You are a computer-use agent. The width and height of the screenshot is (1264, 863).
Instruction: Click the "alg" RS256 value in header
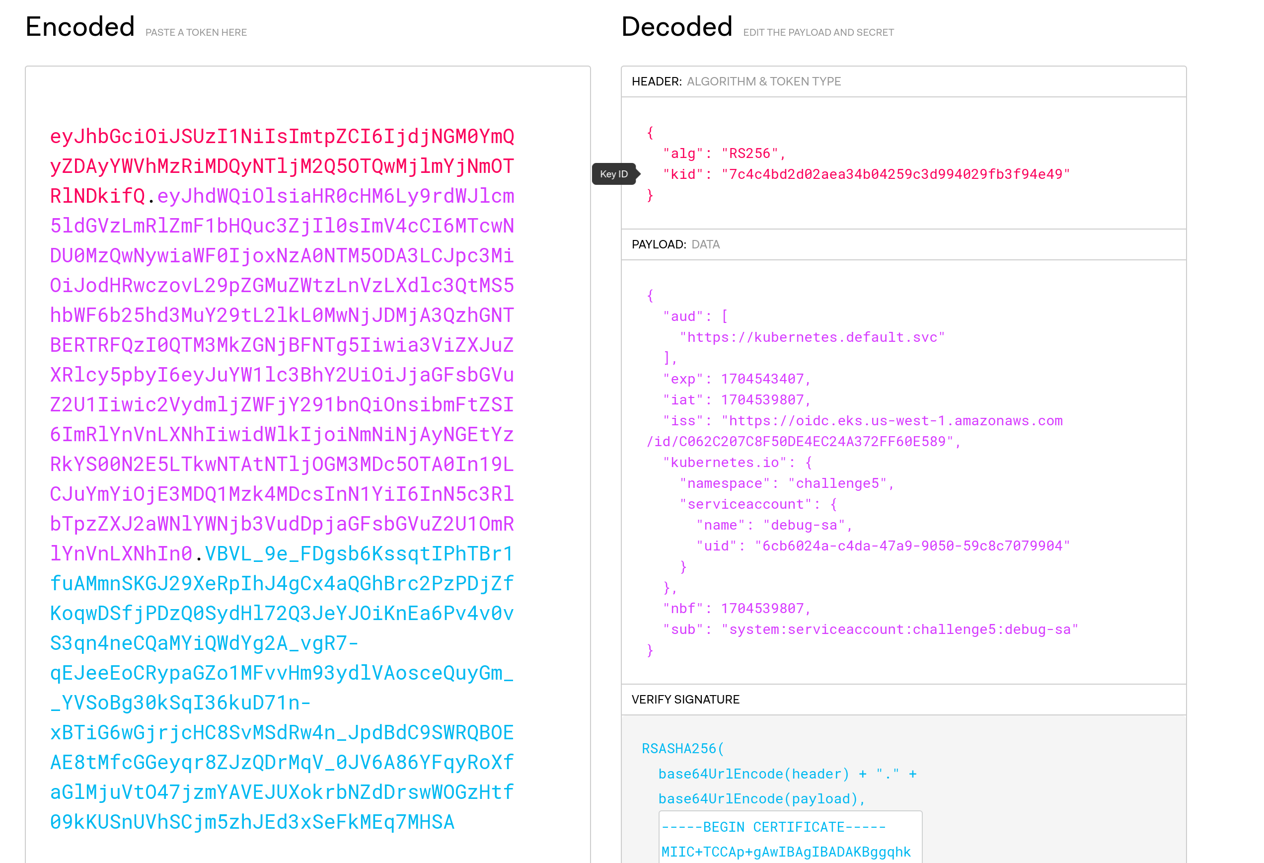coord(749,154)
